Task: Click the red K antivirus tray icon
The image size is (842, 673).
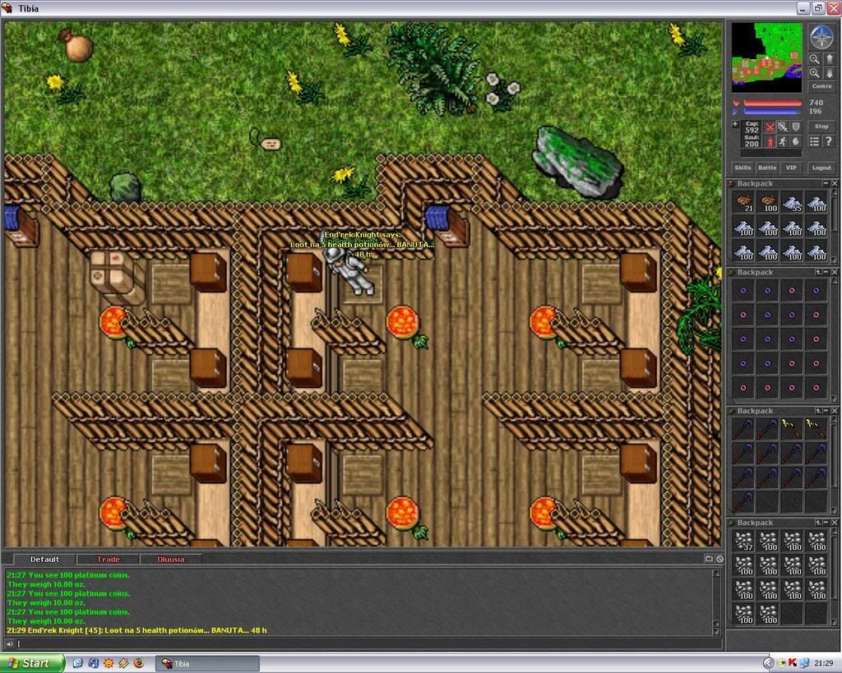Action: (x=793, y=663)
